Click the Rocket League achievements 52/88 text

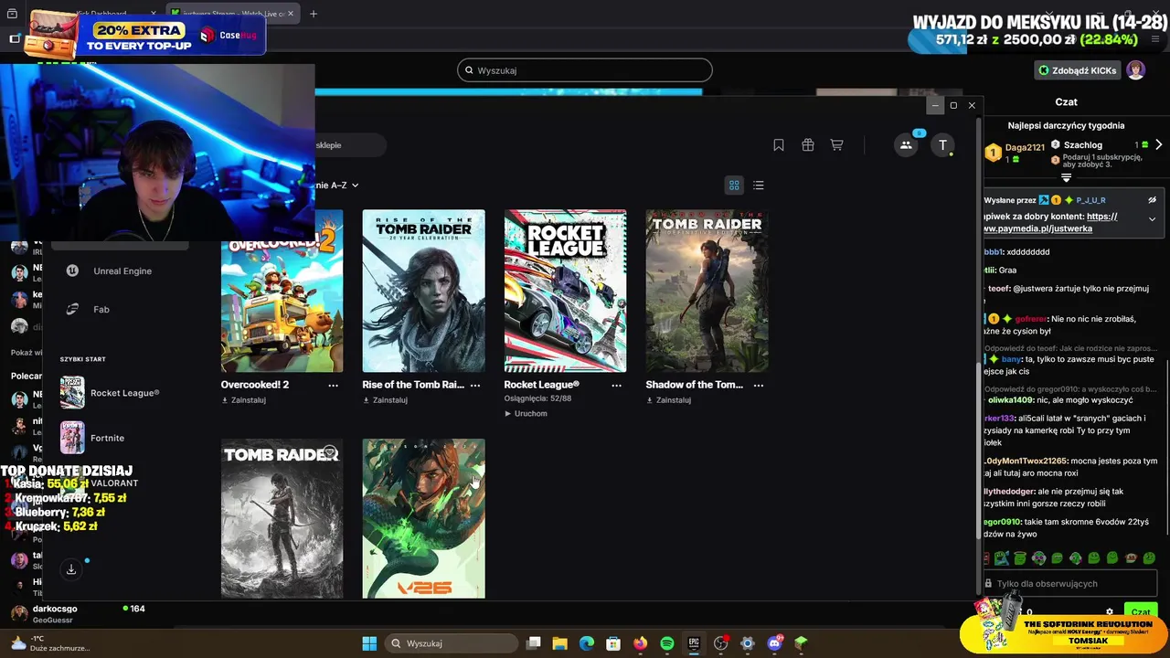(537, 398)
